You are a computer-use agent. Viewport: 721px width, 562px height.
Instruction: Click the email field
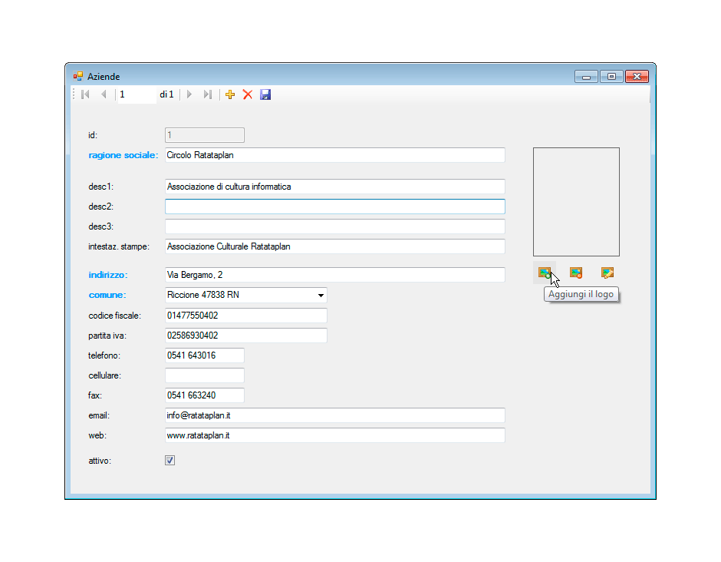[x=335, y=415]
